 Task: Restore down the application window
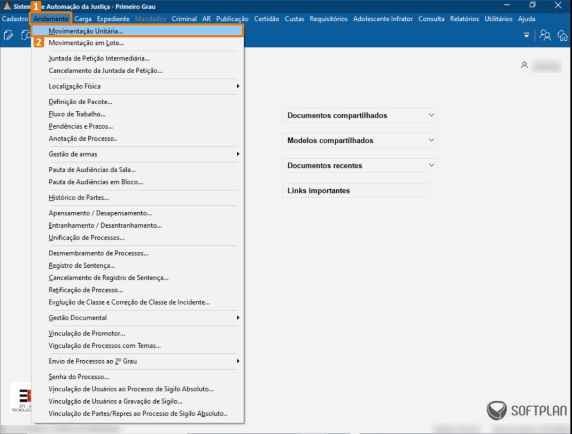point(532,5)
